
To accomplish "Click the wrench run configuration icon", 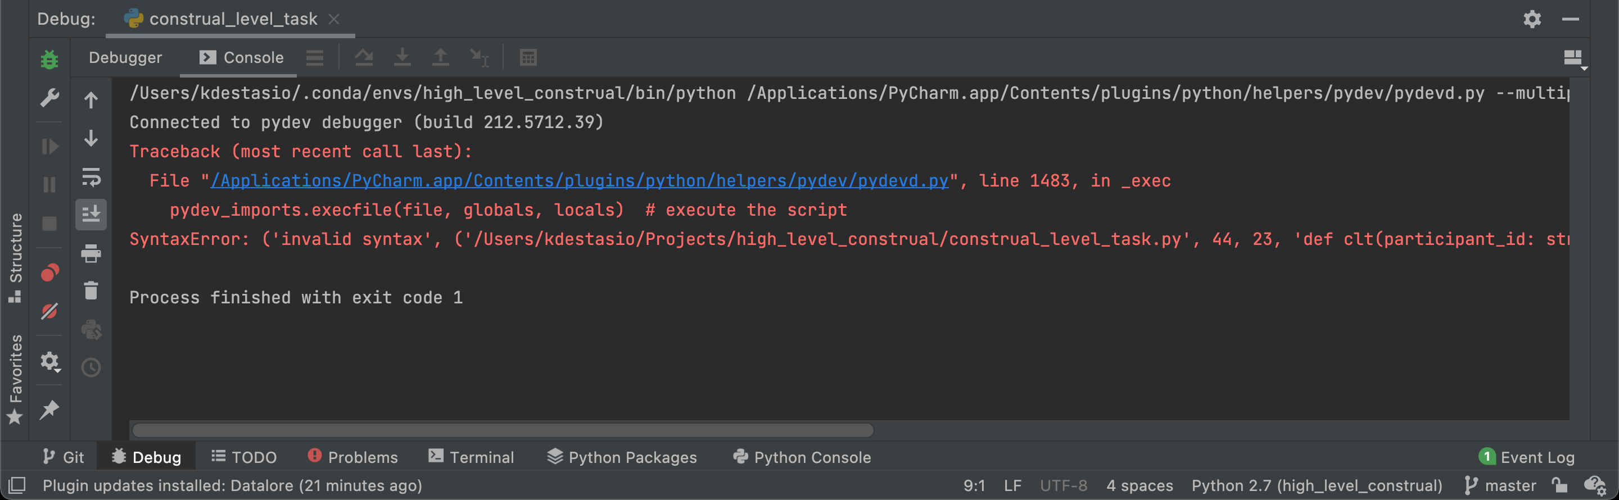I will [49, 97].
